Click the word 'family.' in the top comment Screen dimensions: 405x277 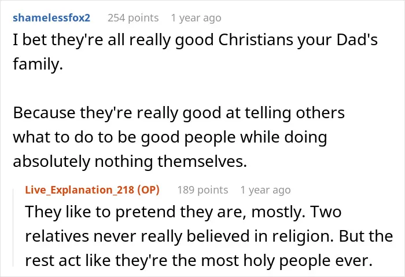tap(38, 64)
